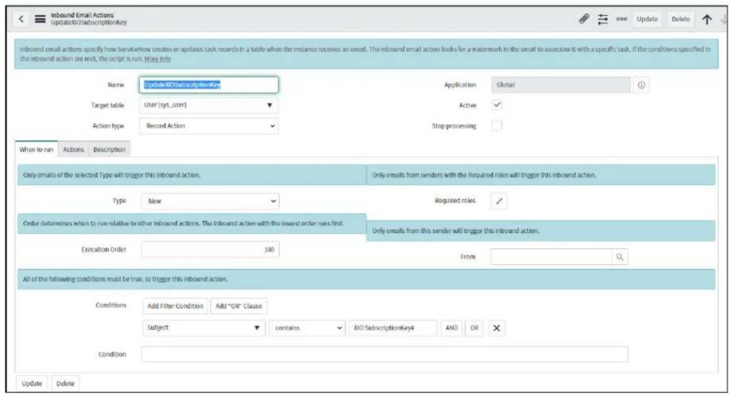The width and height of the screenshot is (730, 394).
Task: Uncheck the Active checkbox
Action: point(497,105)
